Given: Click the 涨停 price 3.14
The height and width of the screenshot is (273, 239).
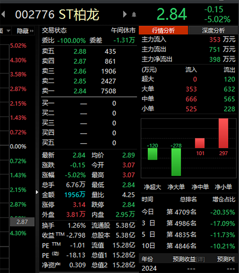Looking at the screenshot, I should click(x=79, y=204).
